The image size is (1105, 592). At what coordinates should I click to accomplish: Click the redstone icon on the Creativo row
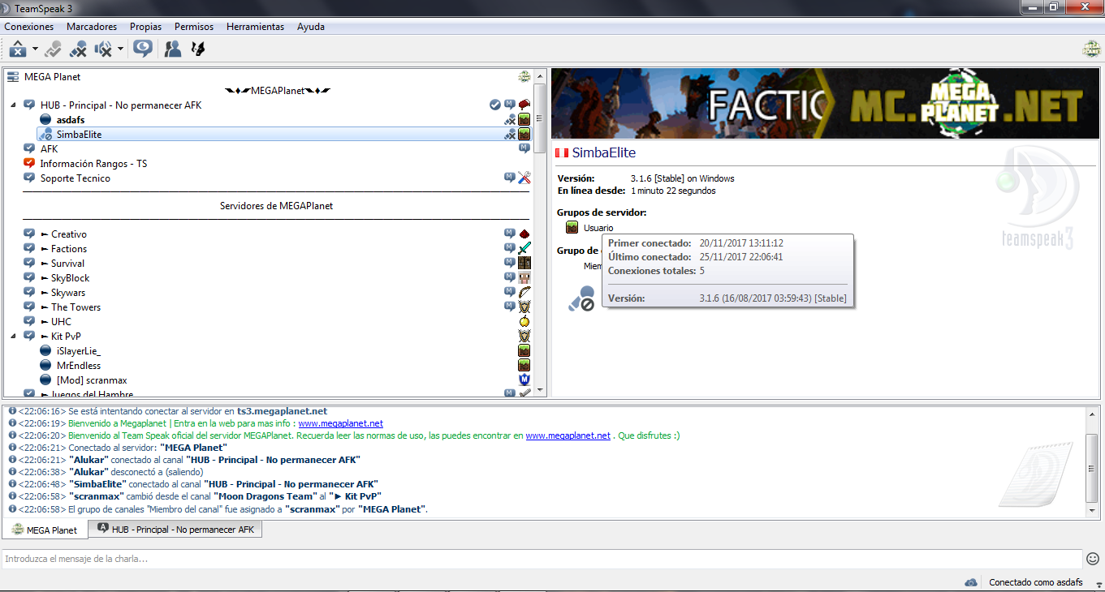point(524,234)
